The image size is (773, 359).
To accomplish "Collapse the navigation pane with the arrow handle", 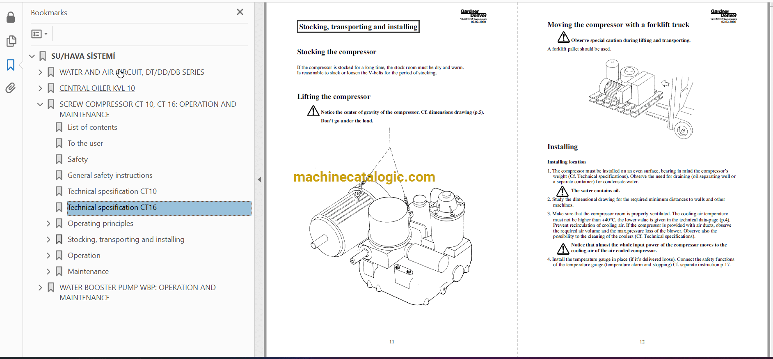I will coord(259,179).
